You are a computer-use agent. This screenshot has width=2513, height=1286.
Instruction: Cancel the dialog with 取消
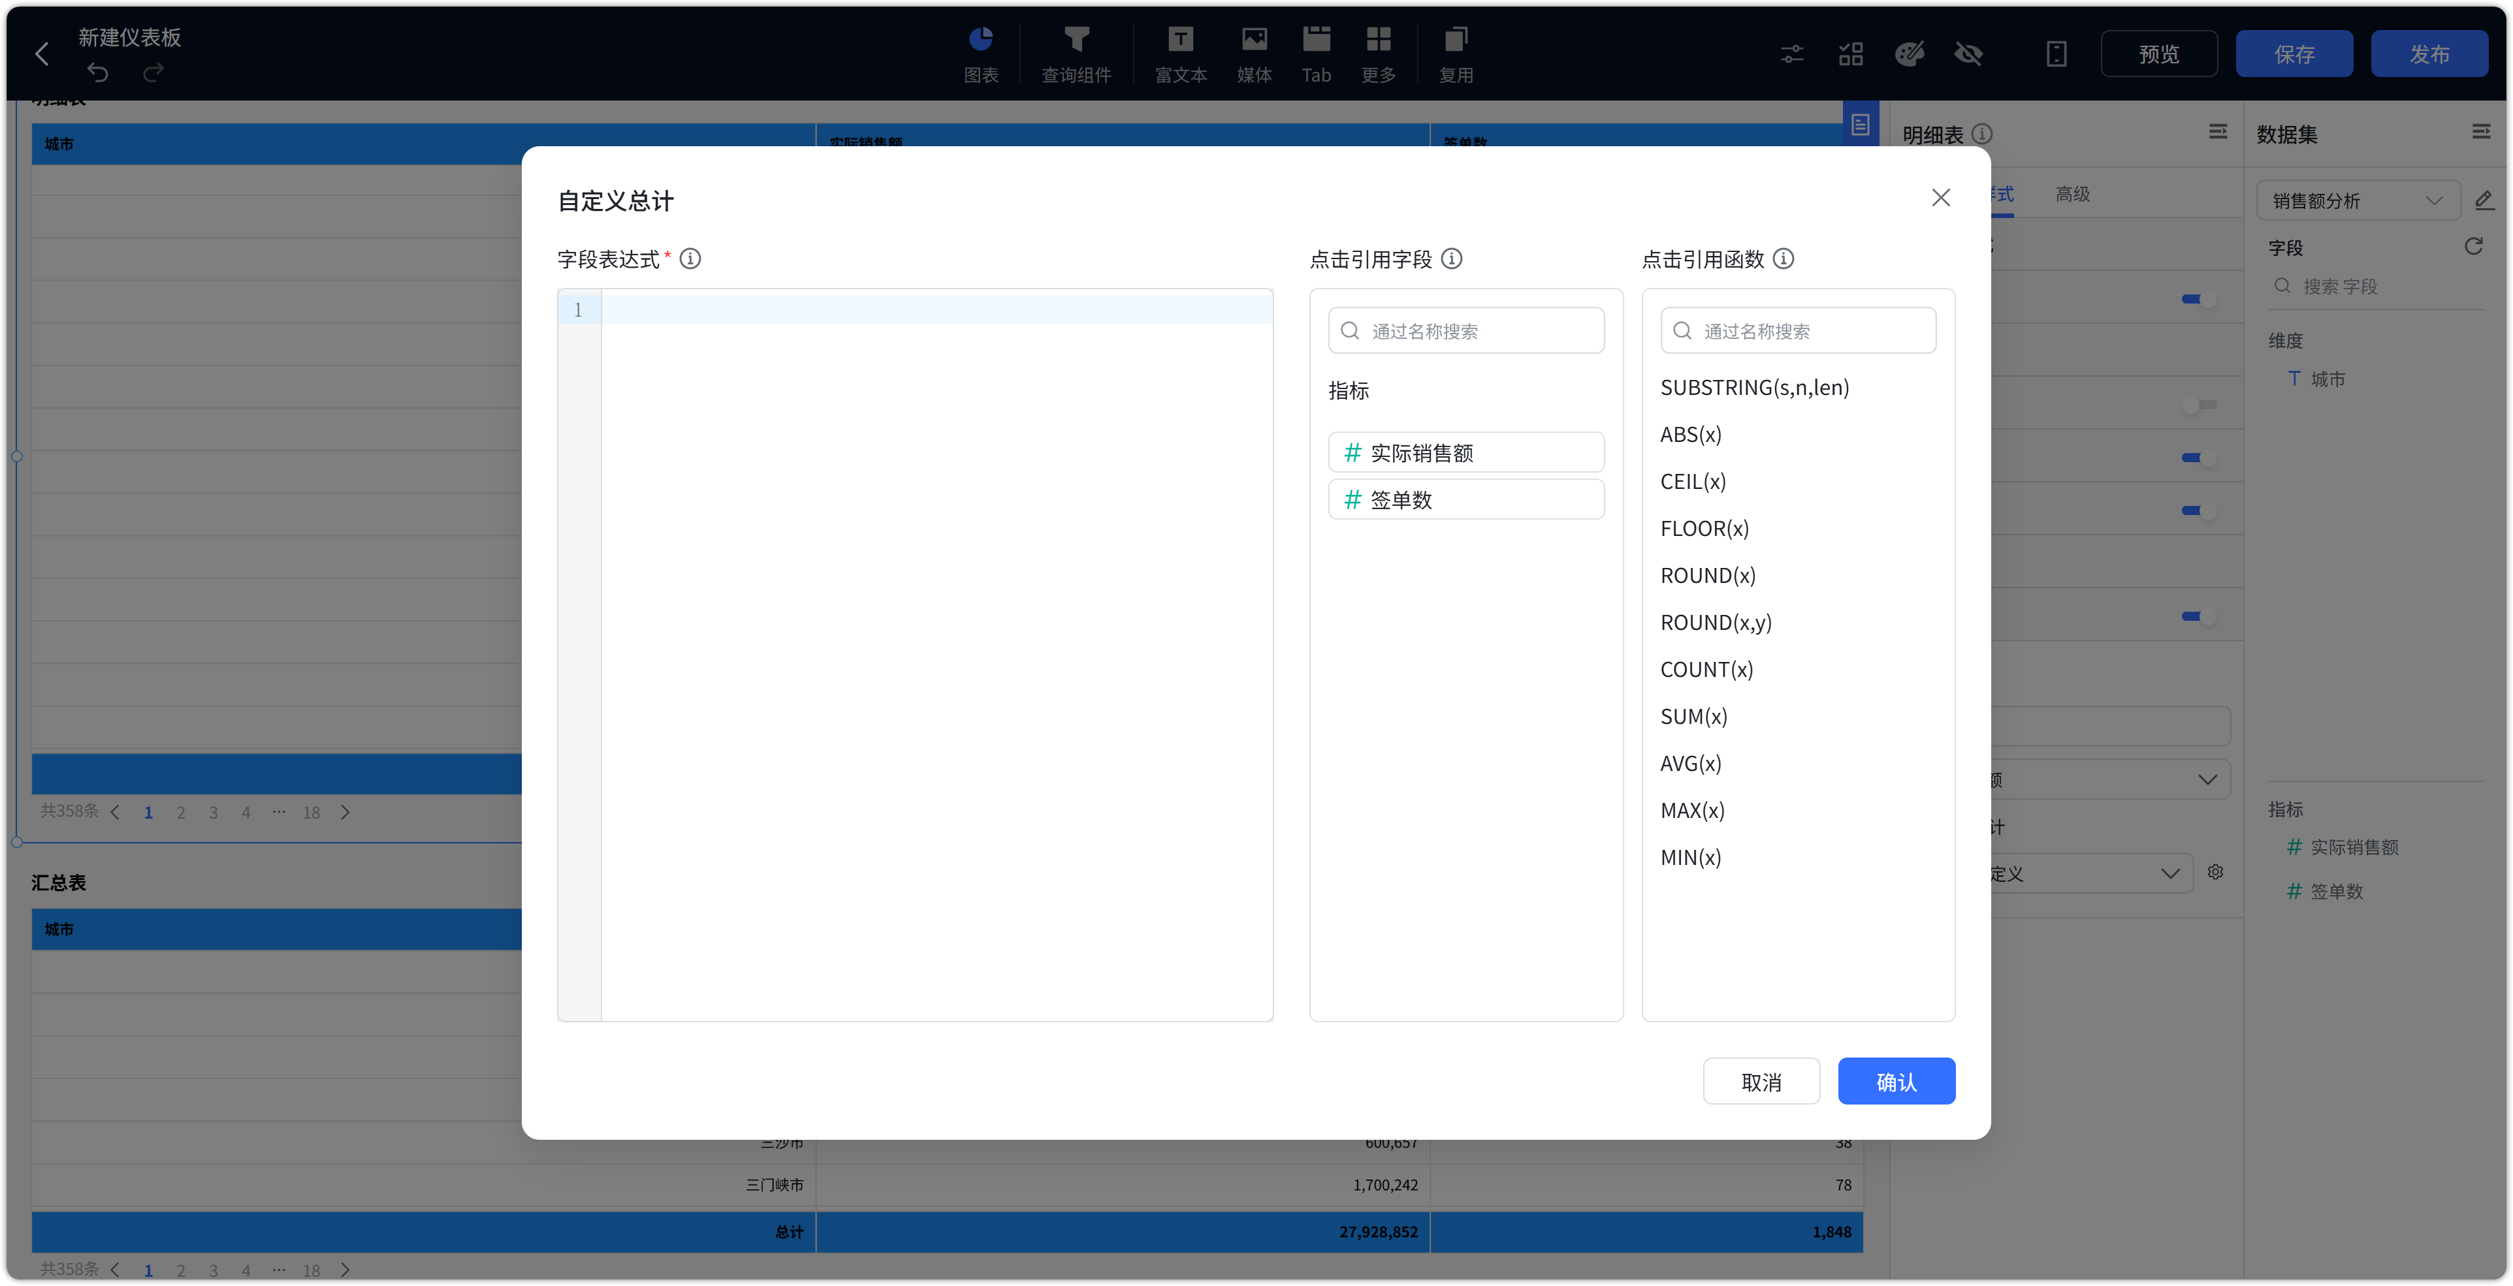(1761, 1080)
